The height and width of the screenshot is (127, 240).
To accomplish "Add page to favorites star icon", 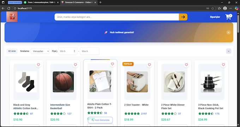I will 212,8.
